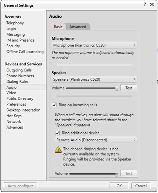Click the help question mark icon
The height and width of the screenshot is (193, 158).
(145, 5)
